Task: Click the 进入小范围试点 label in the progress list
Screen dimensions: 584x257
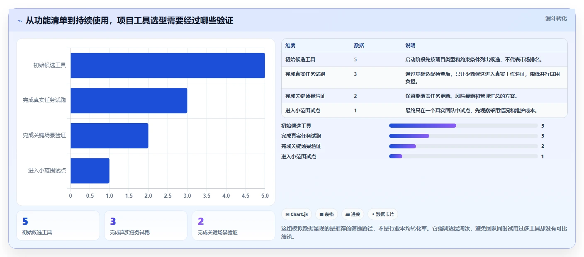Action: [x=299, y=156]
